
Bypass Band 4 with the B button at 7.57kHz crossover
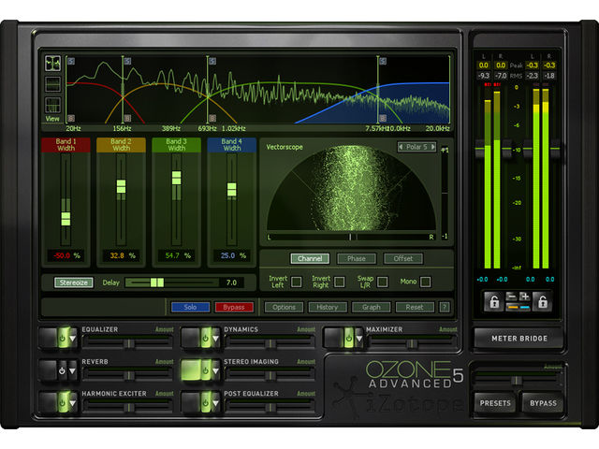(383, 118)
